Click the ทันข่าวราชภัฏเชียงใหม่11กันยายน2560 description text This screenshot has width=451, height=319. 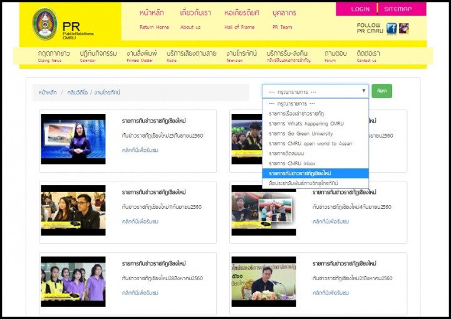point(162,207)
